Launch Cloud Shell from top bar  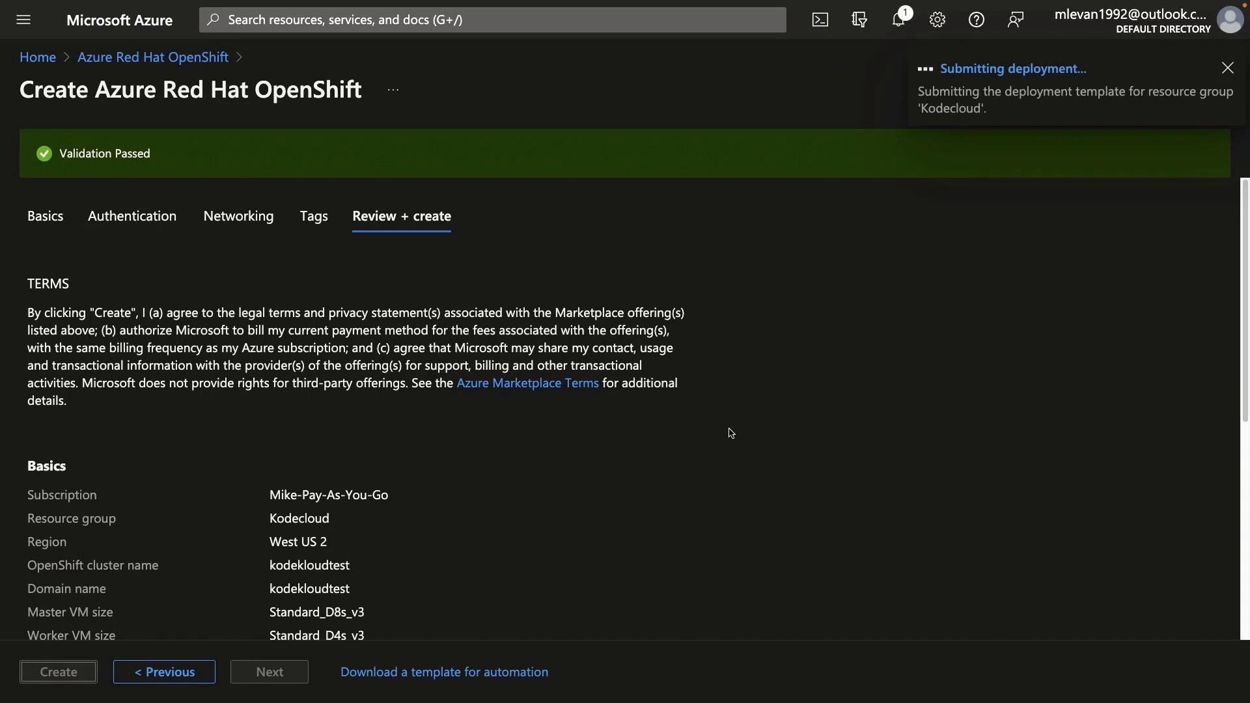point(820,20)
